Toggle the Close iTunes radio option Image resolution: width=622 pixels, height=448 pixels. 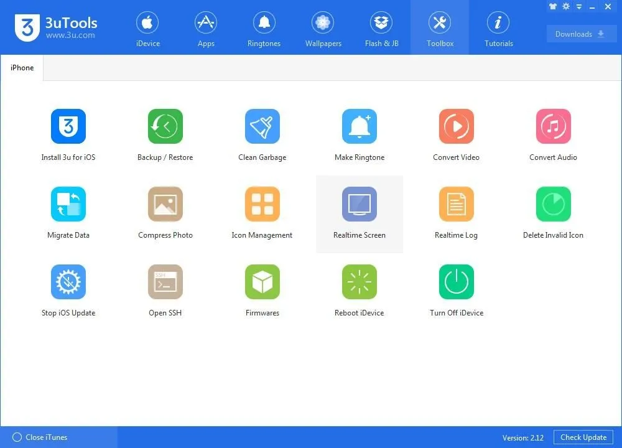17,437
